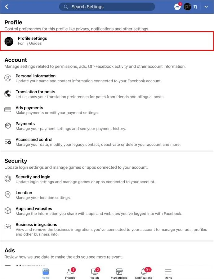Open Profile settings for Tj Guides

pyautogui.click(x=107, y=41)
